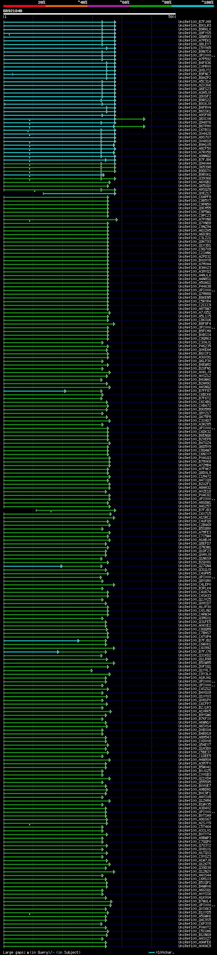Viewport: 217px width, 955px height.
Task: Open hit UniRef100_A7P592
Action: click(x=195, y=59)
